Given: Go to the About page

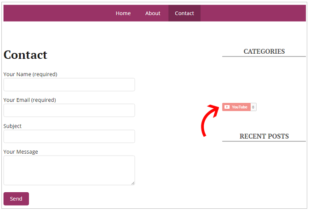Looking at the screenshot, I should (153, 13).
